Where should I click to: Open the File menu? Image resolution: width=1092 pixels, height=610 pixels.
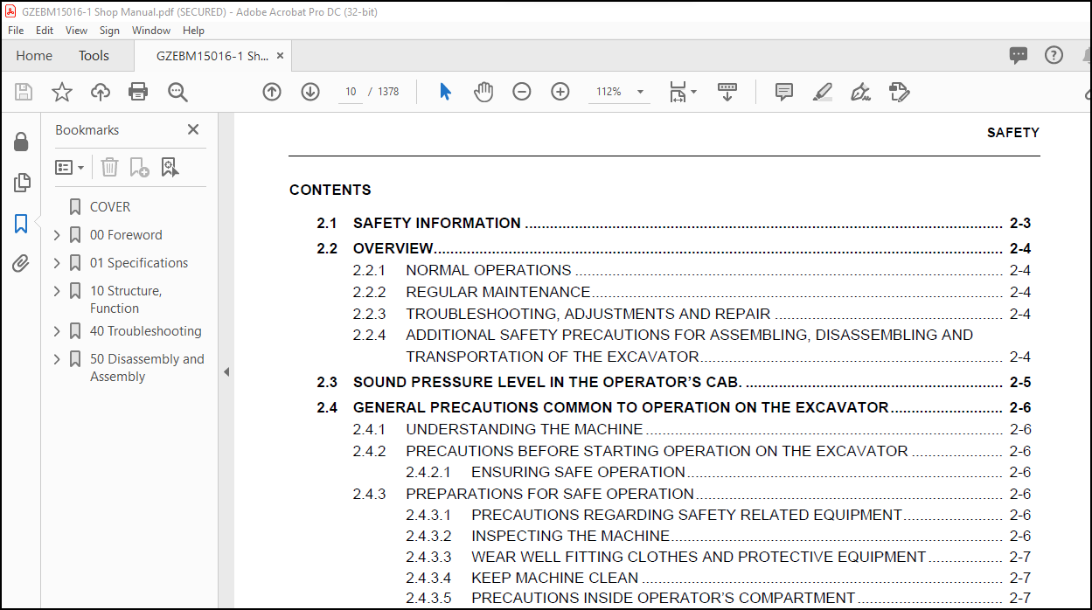[16, 30]
